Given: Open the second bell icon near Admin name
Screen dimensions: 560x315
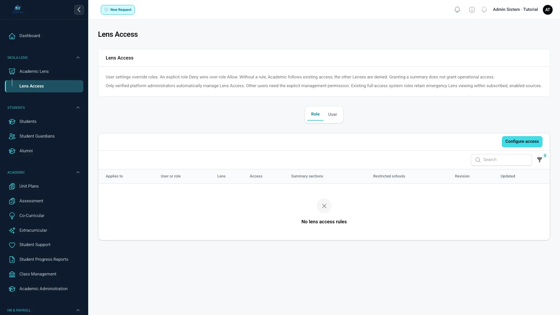Looking at the screenshot, I should 484,10.
